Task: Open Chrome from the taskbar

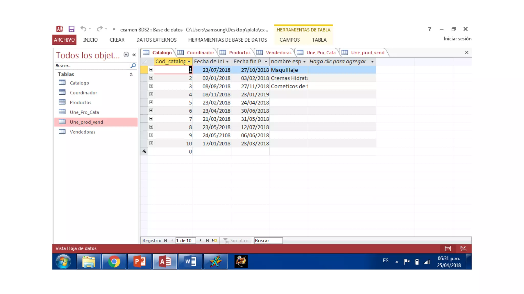Action: (x=114, y=262)
